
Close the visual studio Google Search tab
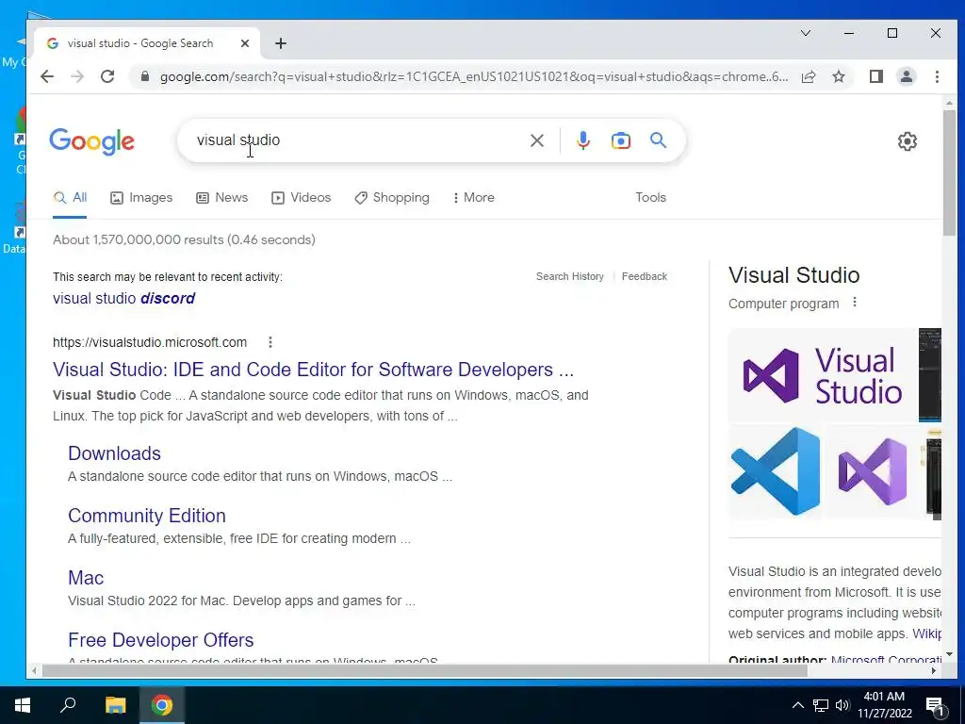(245, 43)
